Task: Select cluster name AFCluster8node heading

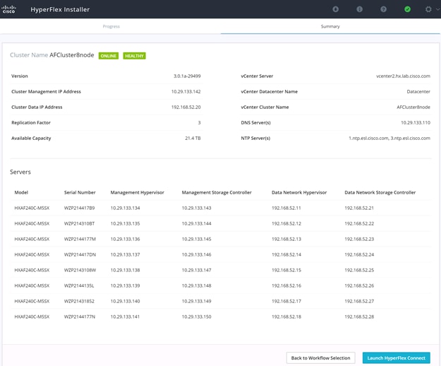Action: coord(72,55)
